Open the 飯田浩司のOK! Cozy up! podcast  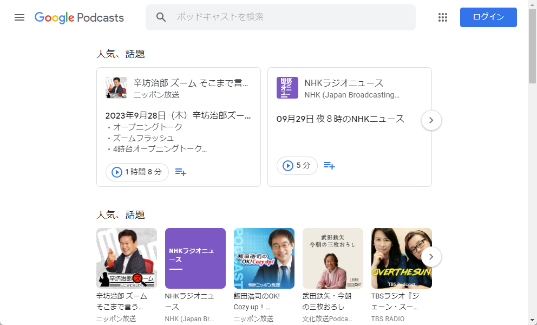coord(264,258)
